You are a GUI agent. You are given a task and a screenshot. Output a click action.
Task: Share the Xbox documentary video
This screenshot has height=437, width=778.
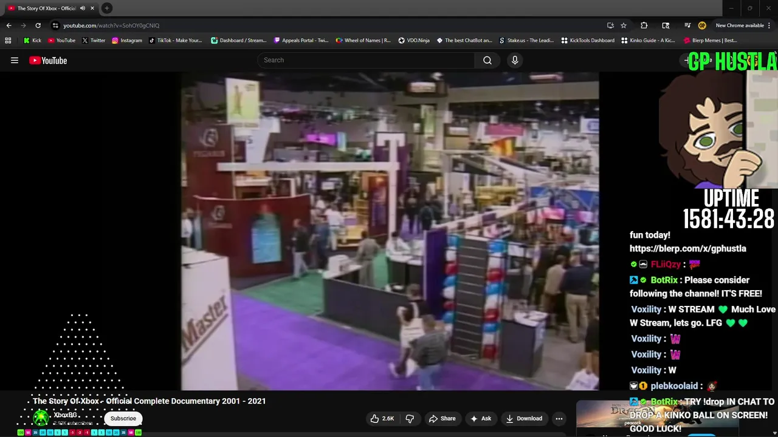point(442,418)
